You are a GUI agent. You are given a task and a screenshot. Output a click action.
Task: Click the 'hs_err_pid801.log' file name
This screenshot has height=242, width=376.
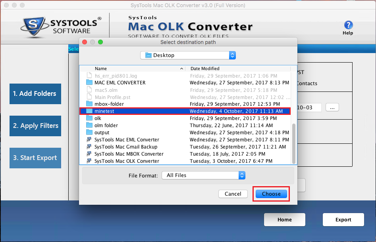[116, 76]
